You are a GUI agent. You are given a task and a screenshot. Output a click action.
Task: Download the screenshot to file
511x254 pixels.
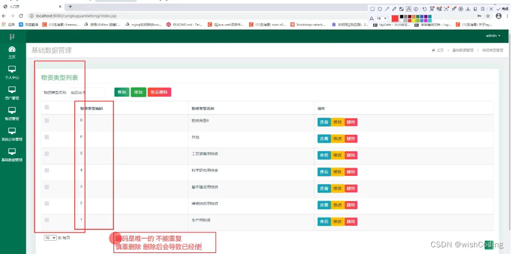[468, 9]
